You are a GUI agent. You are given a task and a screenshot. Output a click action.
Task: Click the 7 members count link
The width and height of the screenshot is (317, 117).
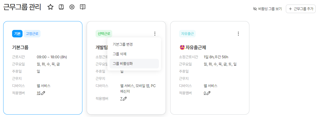point(121,99)
